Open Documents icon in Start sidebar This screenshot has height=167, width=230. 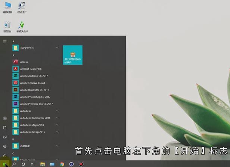5,128
